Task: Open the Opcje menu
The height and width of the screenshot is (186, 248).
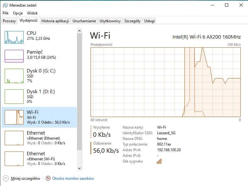Action: (x=18, y=13)
